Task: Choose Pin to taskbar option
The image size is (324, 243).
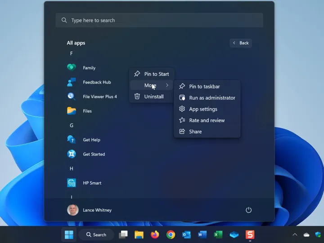Action: click(204, 87)
